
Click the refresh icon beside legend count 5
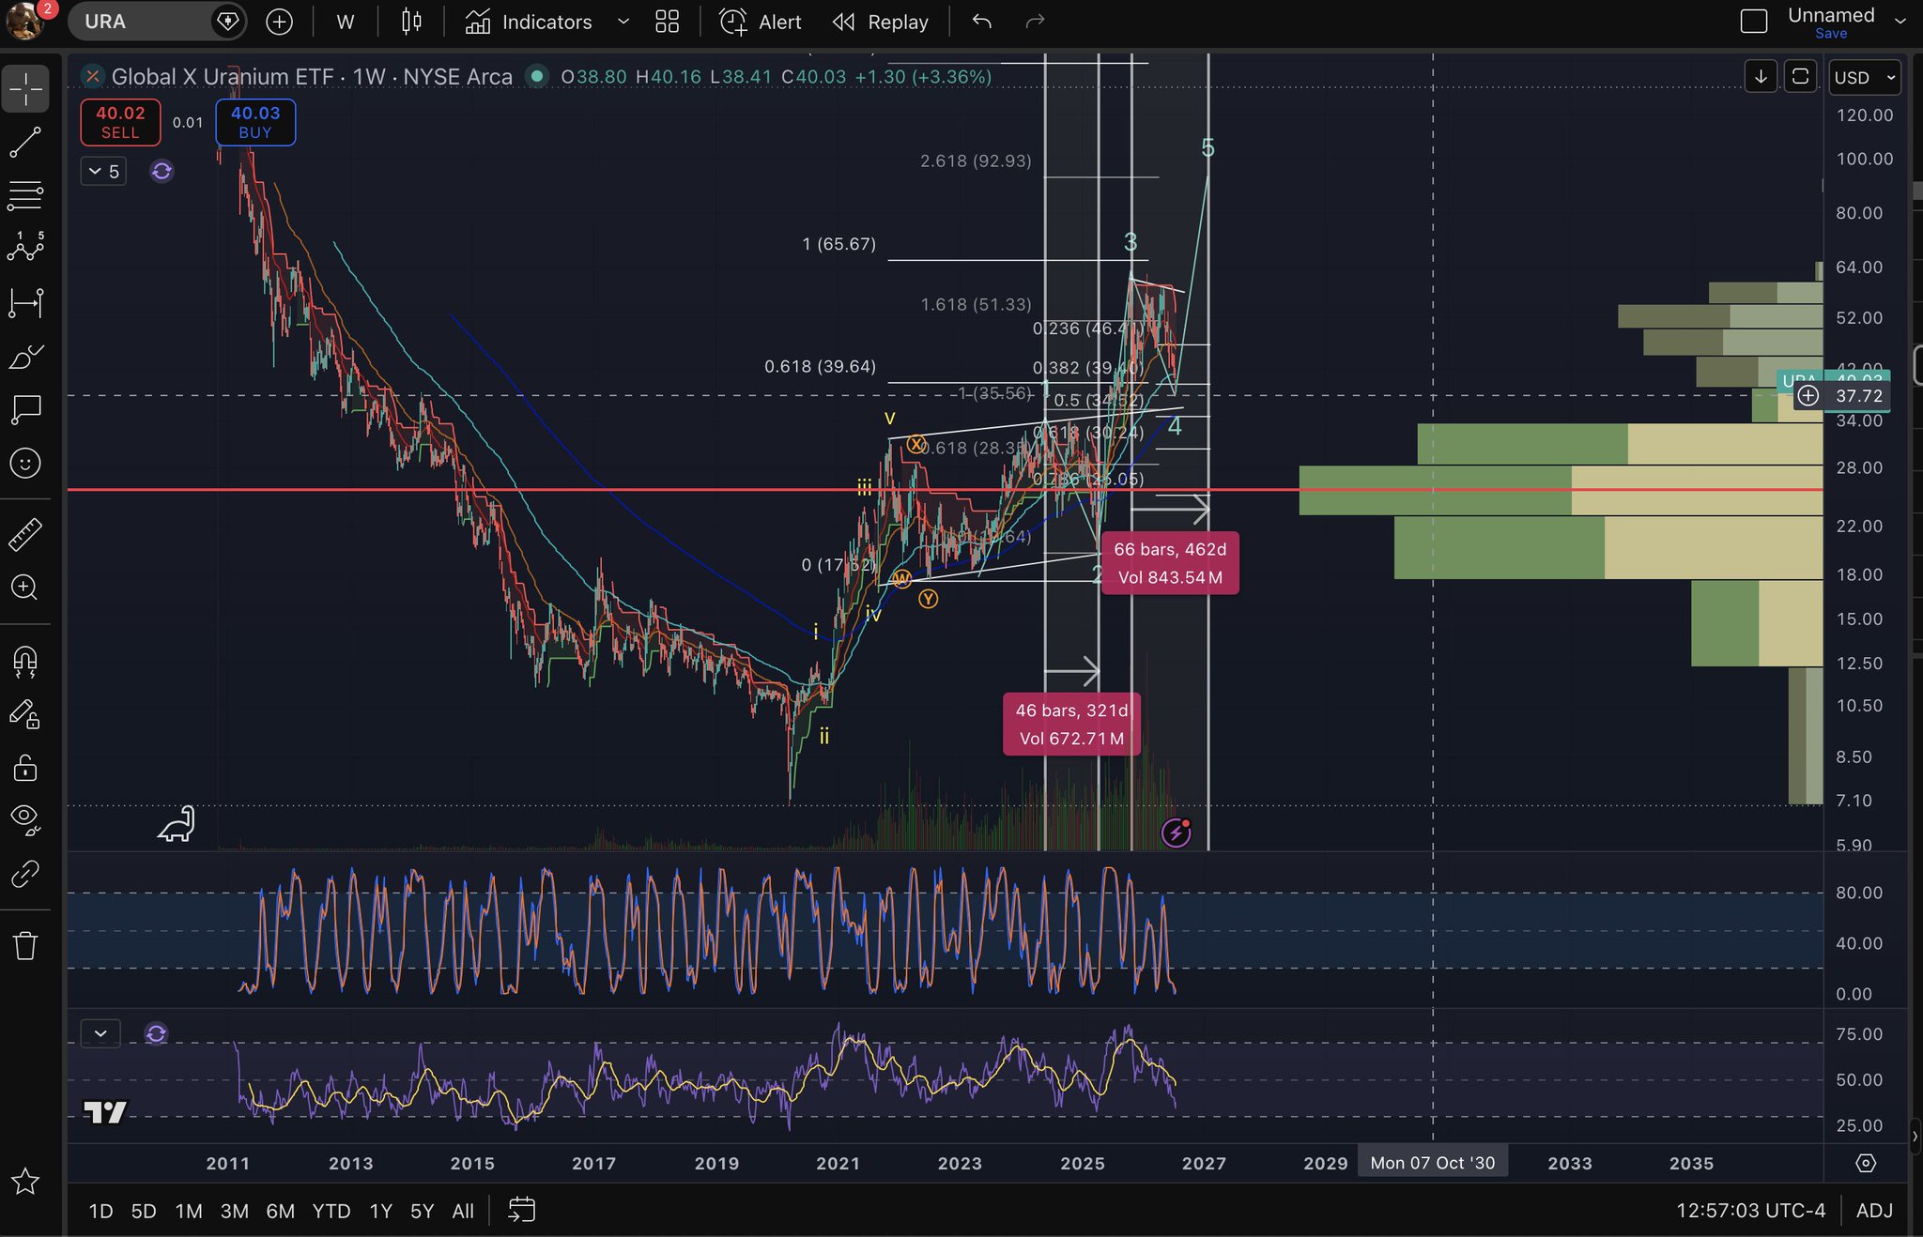coord(162,171)
